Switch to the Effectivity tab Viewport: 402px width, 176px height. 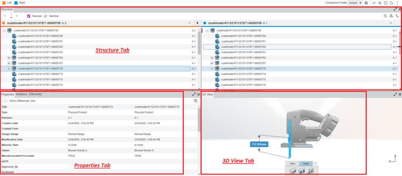click(x=35, y=94)
